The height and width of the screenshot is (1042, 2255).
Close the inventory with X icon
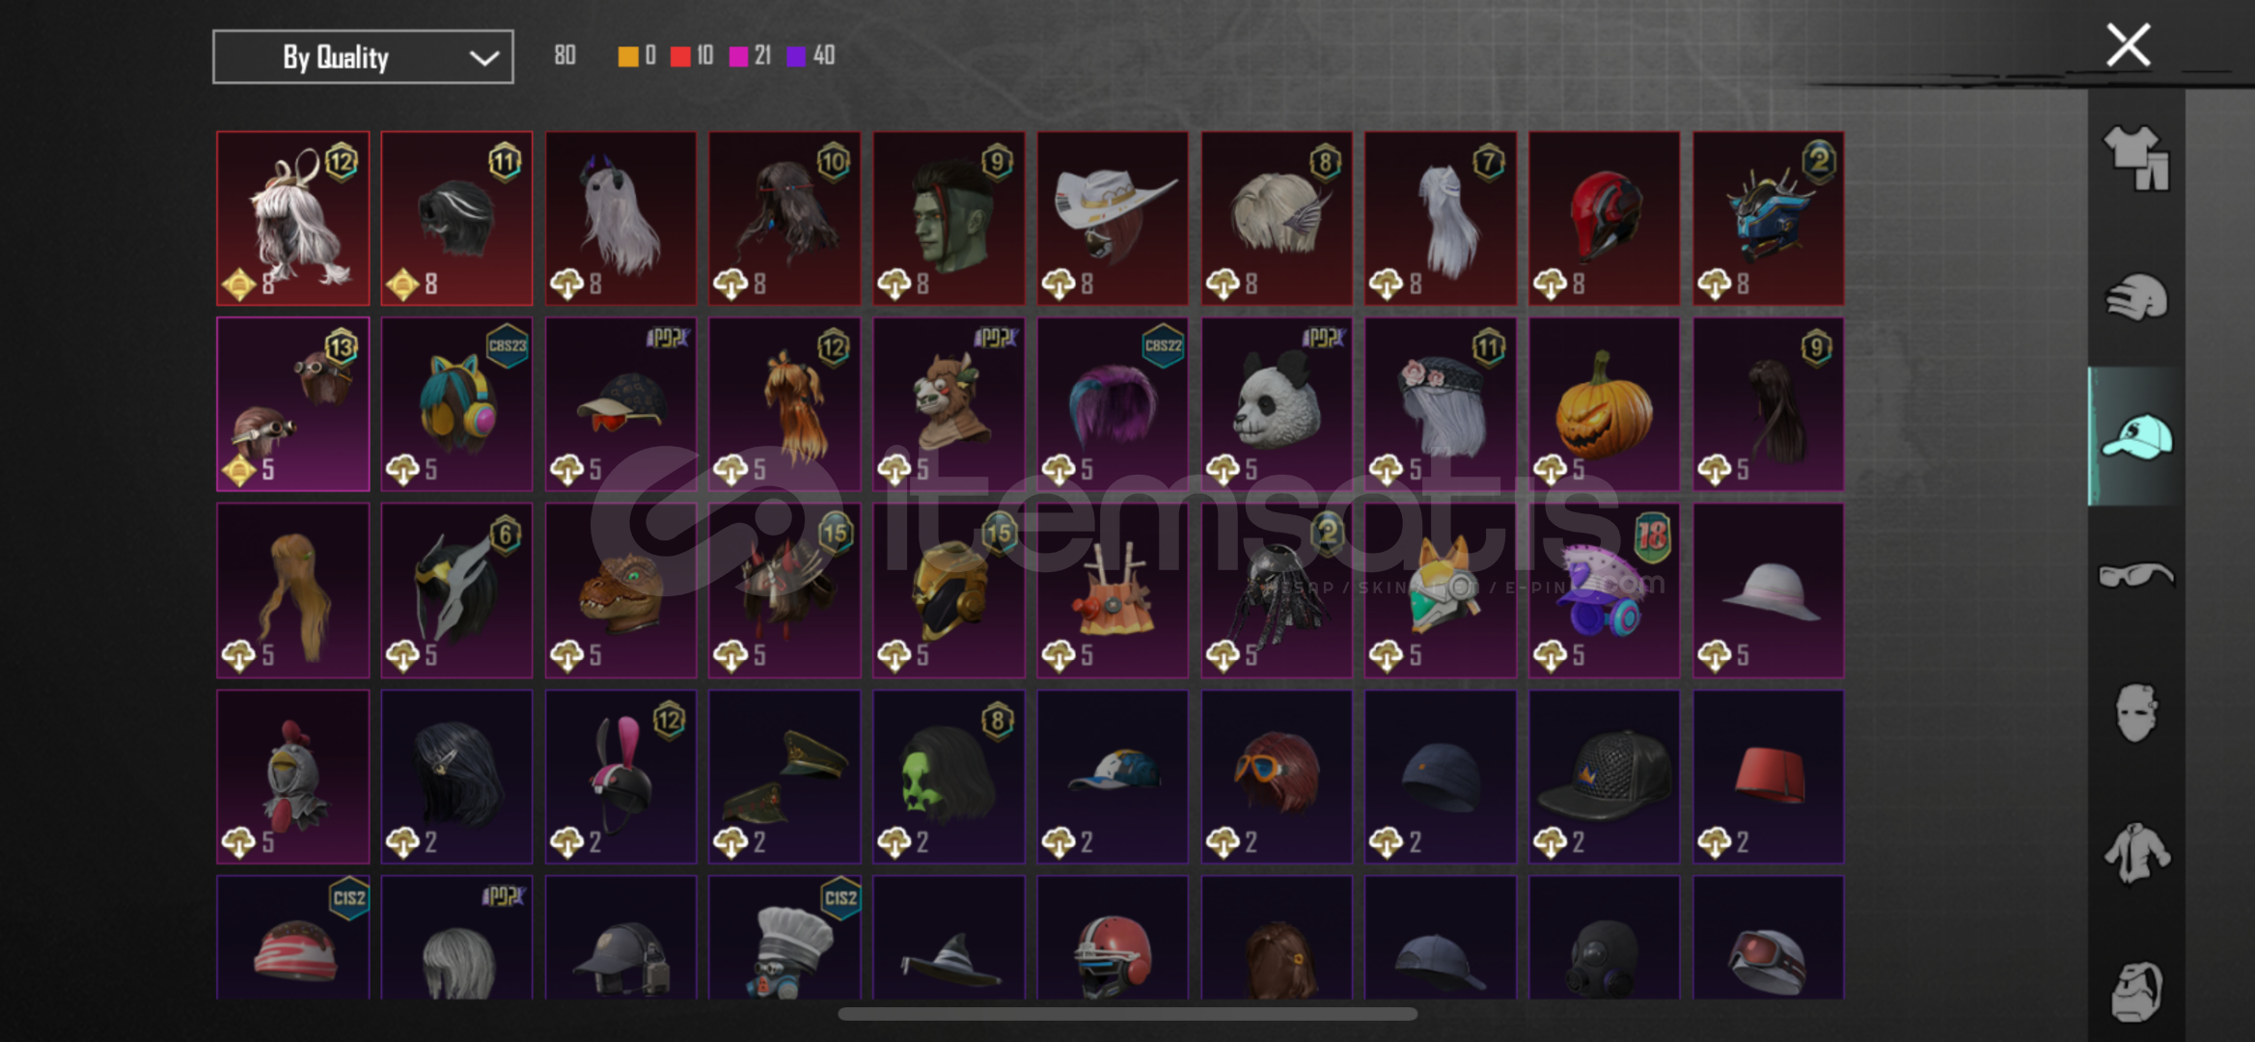pyautogui.click(x=2128, y=45)
